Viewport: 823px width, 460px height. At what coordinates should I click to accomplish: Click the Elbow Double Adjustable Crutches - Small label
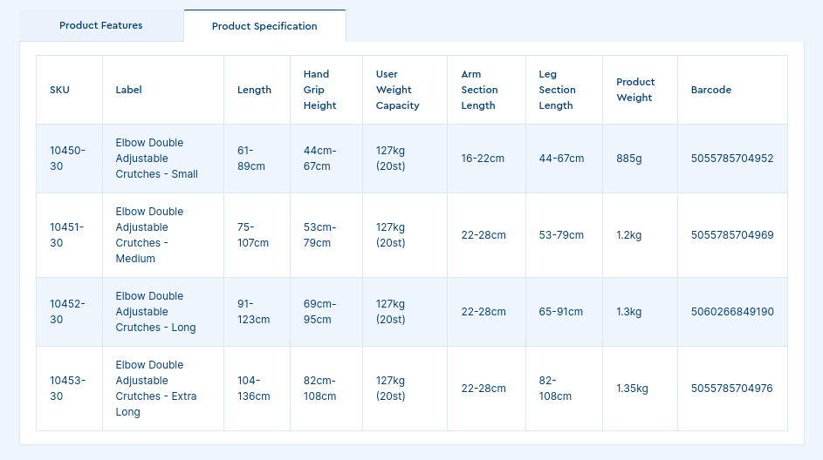156,158
